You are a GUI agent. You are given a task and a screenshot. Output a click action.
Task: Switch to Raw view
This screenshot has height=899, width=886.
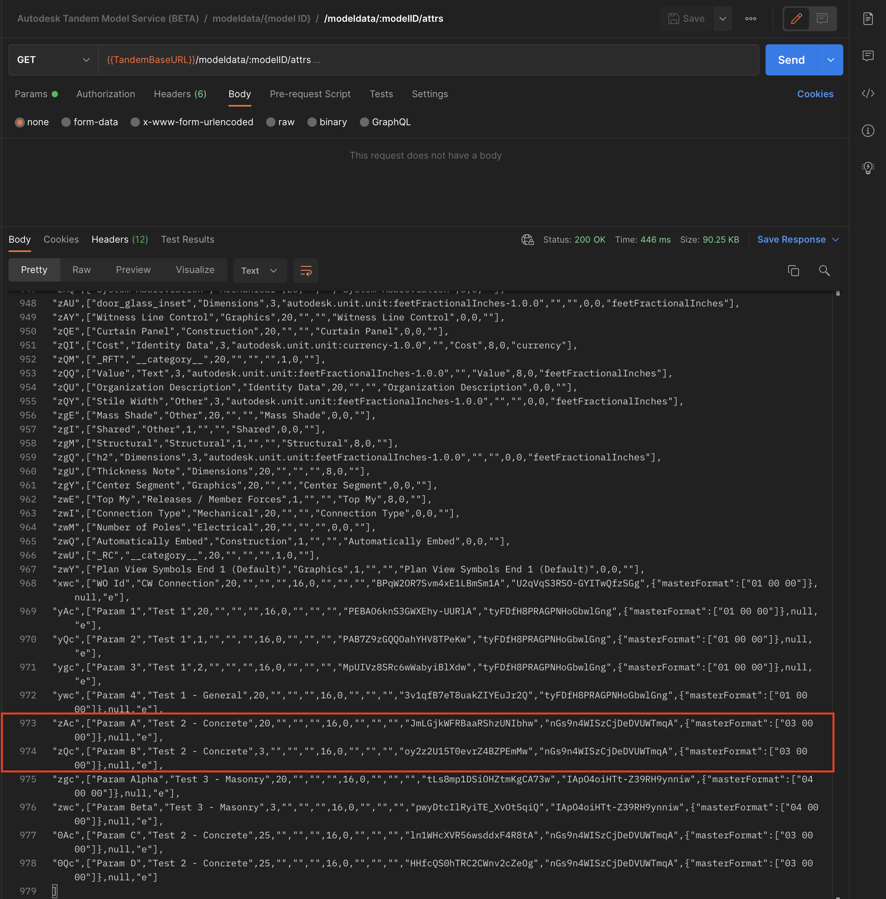[x=81, y=270]
